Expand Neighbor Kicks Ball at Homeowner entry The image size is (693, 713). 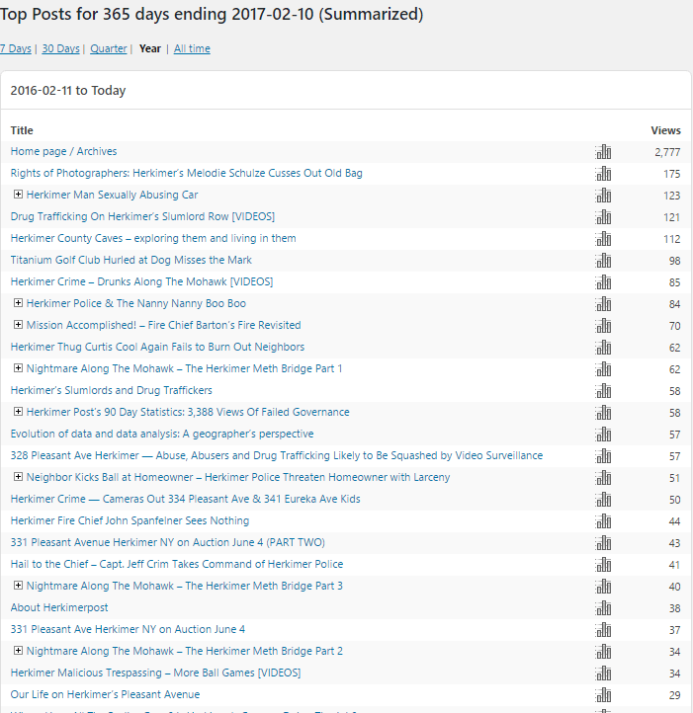click(x=18, y=477)
